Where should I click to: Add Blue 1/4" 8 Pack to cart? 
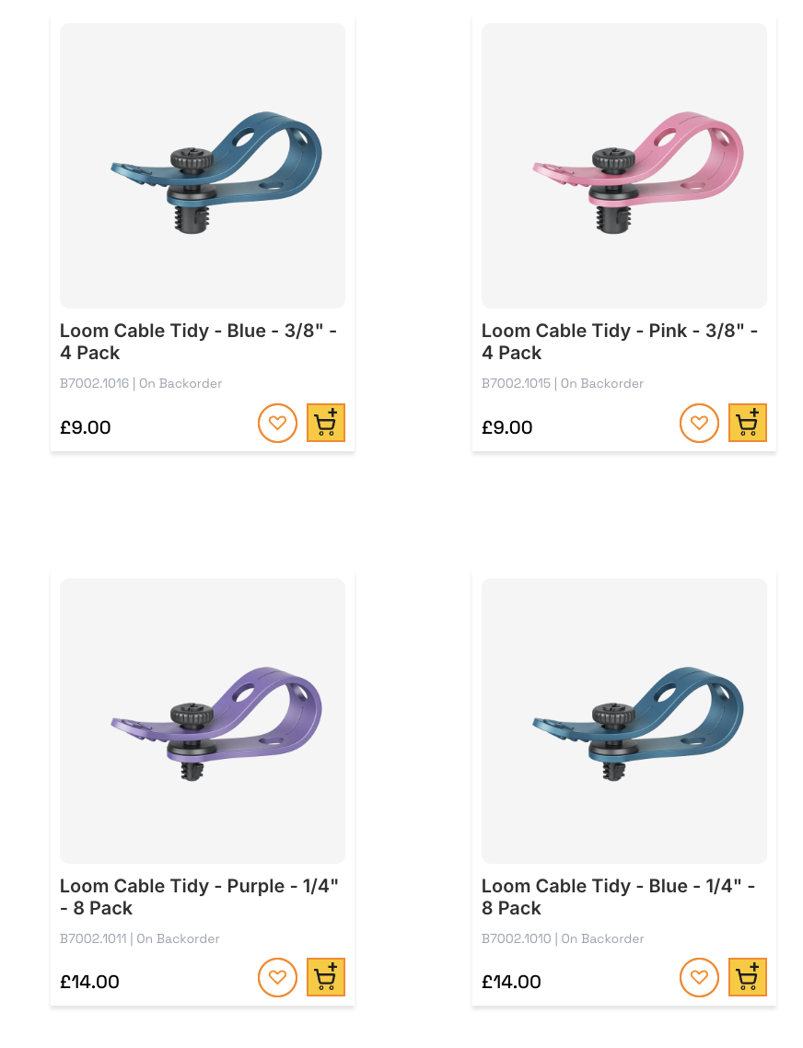[748, 977]
